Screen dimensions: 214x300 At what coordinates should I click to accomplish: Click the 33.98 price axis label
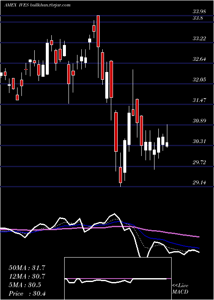click(199, 12)
